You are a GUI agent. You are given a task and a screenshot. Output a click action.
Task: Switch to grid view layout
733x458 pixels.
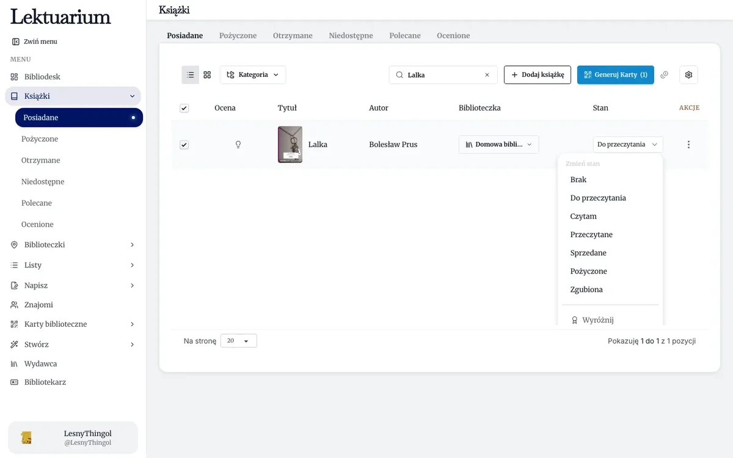point(207,75)
